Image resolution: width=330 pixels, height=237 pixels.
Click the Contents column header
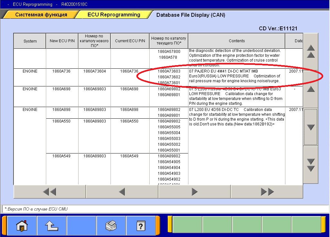click(x=237, y=41)
